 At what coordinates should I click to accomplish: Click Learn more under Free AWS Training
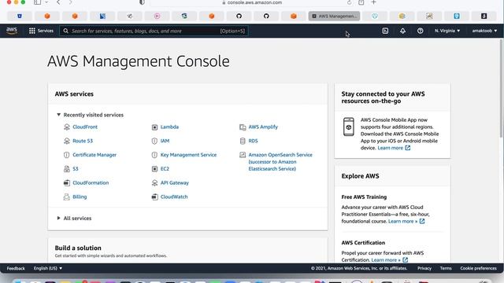pyautogui.click(x=406, y=222)
